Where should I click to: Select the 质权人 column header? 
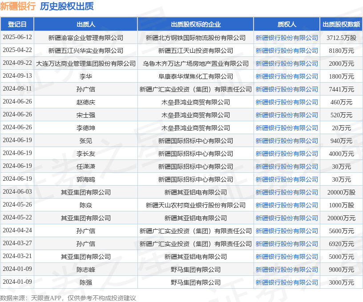(x=287, y=24)
